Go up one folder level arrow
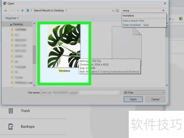184x138 pixels. [x=22, y=11]
